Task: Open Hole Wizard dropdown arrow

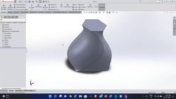Action: pos(38,10)
